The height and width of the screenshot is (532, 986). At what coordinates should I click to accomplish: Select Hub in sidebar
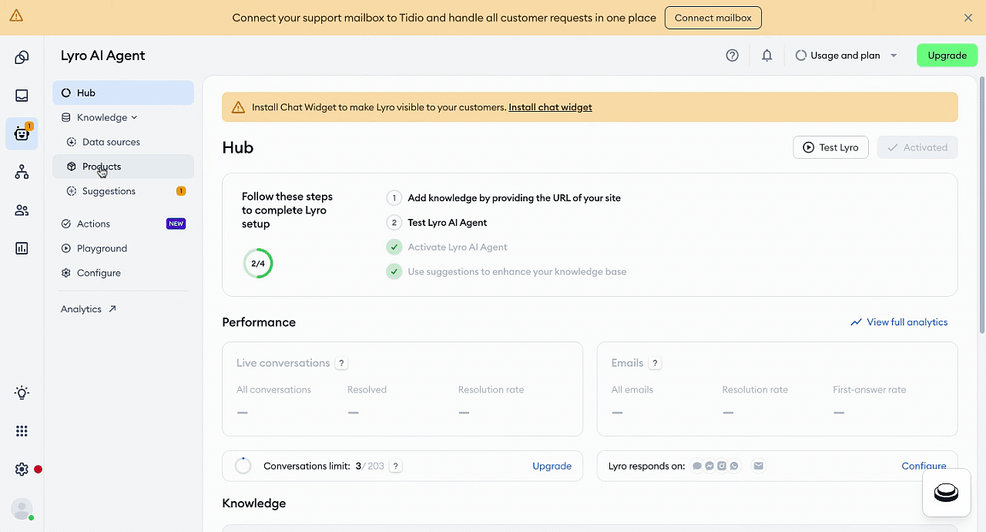click(123, 93)
